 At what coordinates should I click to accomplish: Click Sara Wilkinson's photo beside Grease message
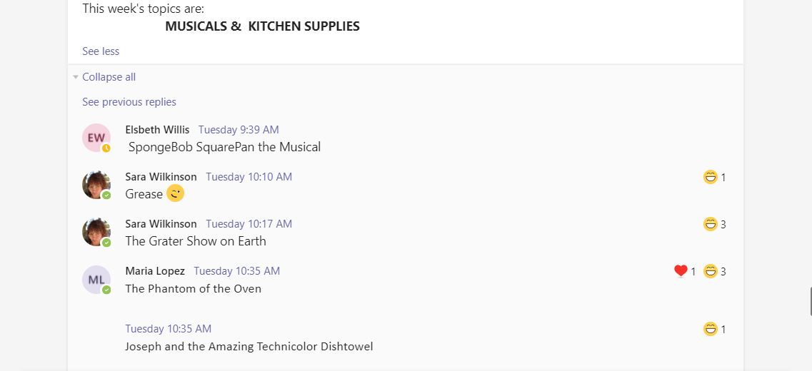pyautogui.click(x=96, y=185)
